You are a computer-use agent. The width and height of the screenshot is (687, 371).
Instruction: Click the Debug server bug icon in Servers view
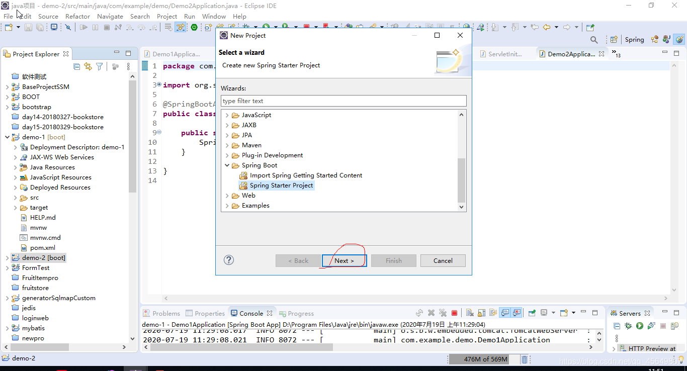628,326
